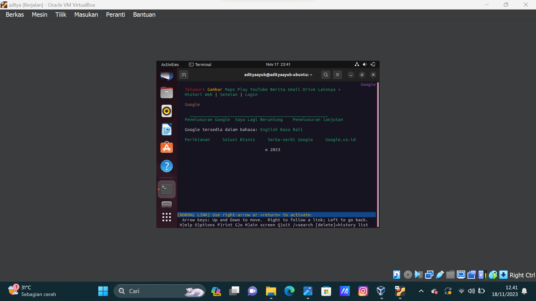Viewport: 536px width, 301px height.
Task: Open the Masukan menu
Action: coord(86,14)
